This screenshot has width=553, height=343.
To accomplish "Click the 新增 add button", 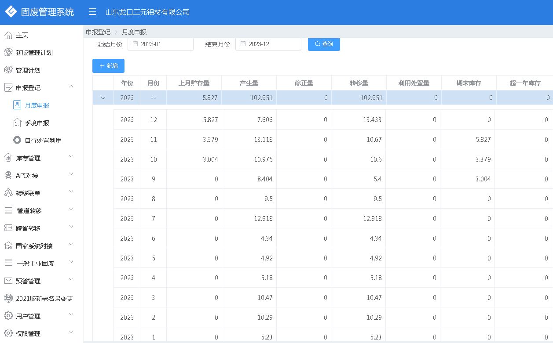I will click(108, 66).
